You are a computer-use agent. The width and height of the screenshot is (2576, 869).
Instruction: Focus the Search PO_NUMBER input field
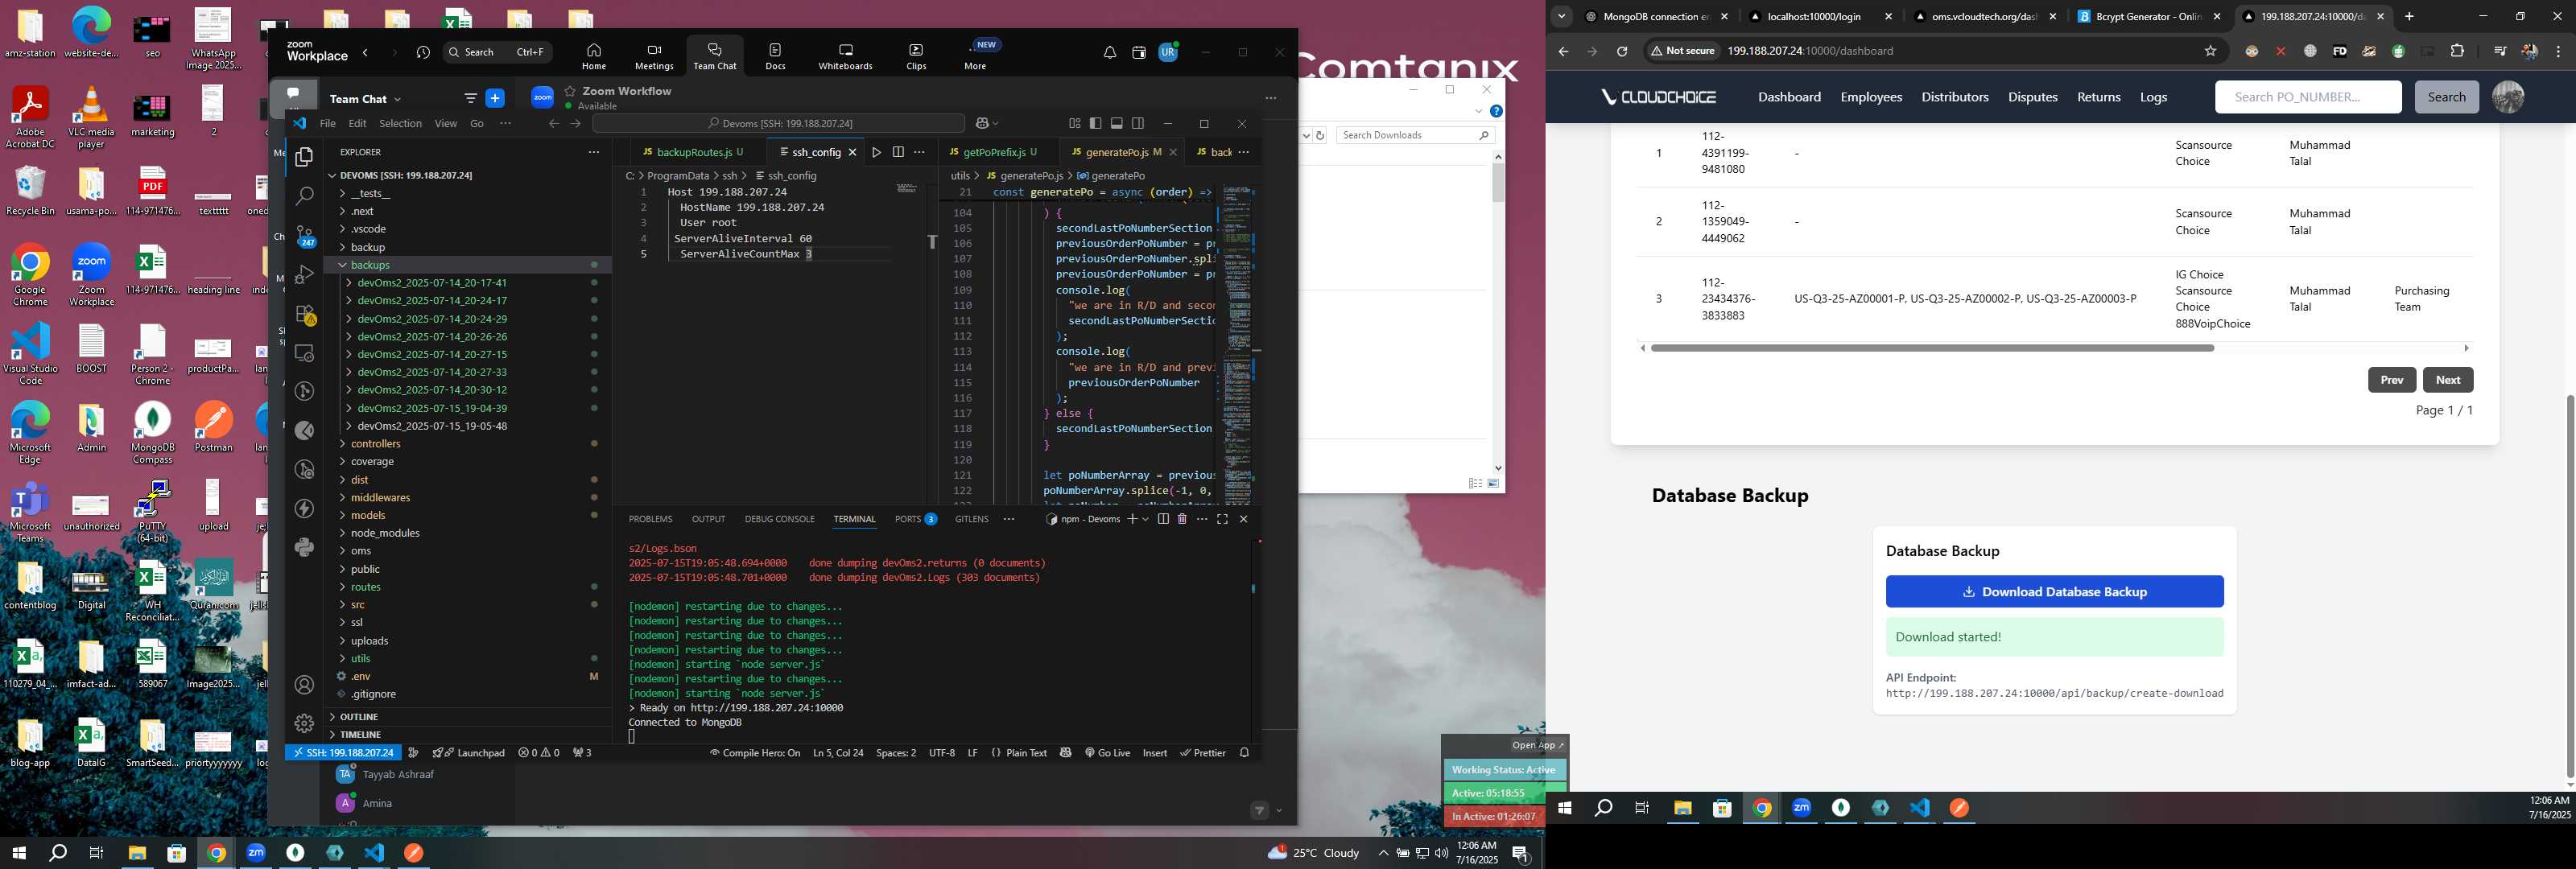click(2307, 97)
